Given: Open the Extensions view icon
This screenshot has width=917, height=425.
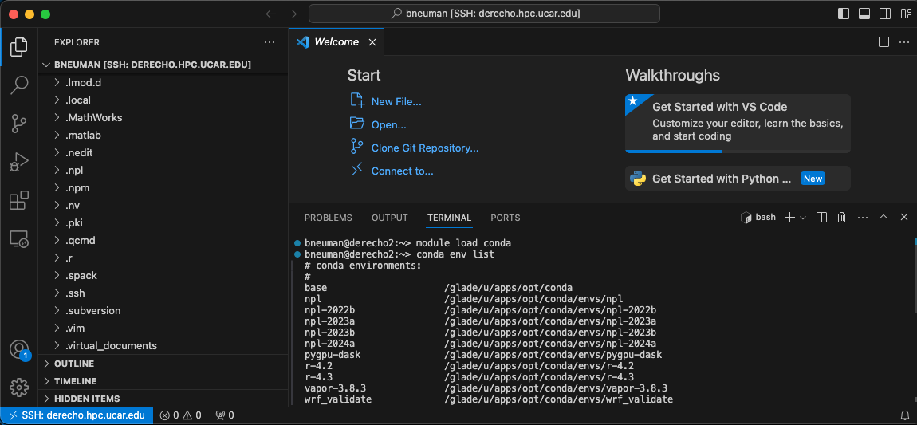Looking at the screenshot, I should (x=18, y=200).
